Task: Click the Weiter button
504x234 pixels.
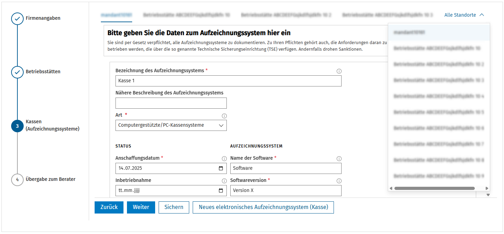Action: click(x=141, y=207)
